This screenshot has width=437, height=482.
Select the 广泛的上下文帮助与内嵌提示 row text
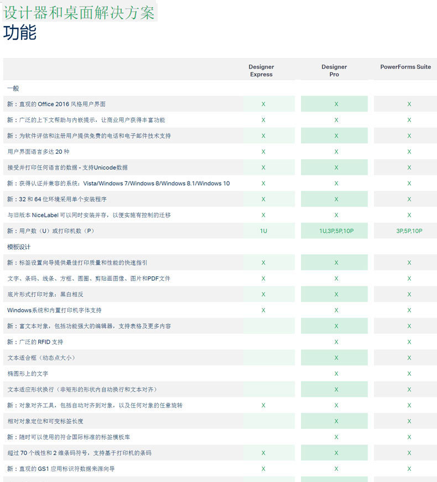point(86,120)
